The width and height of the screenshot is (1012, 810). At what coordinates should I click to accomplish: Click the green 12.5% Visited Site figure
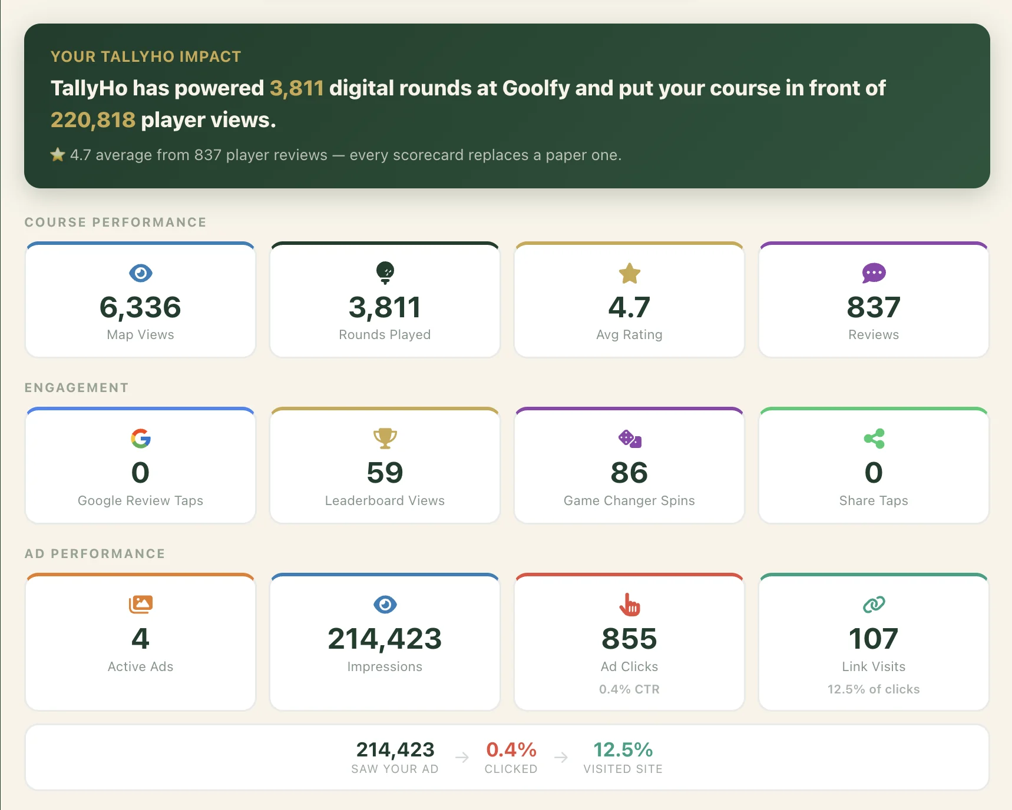point(623,750)
